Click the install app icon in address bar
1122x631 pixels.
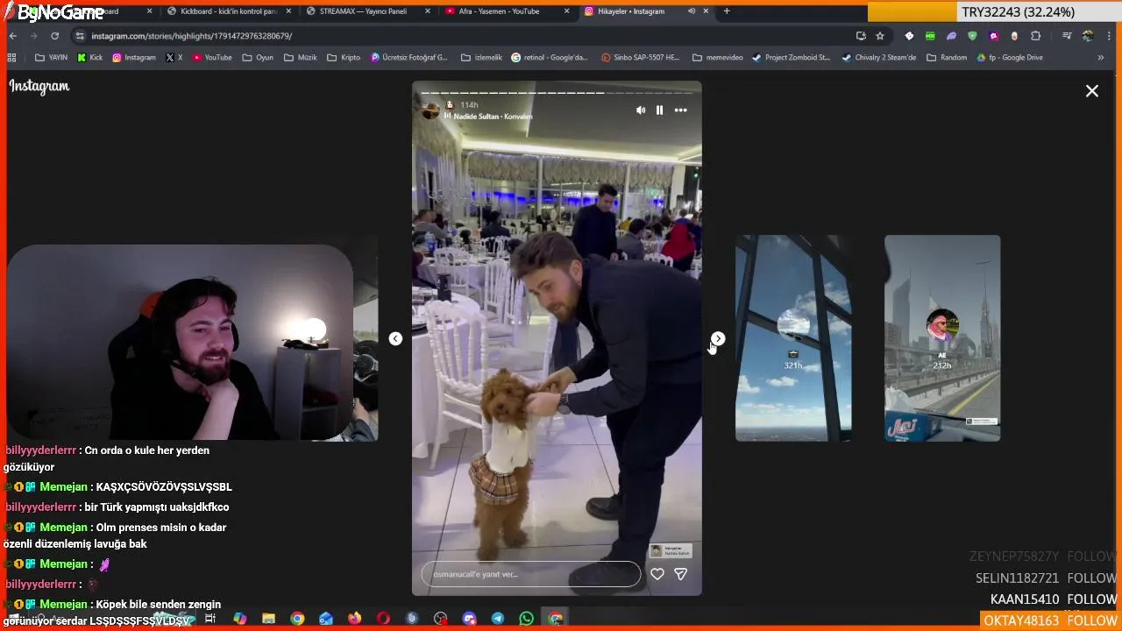point(861,36)
